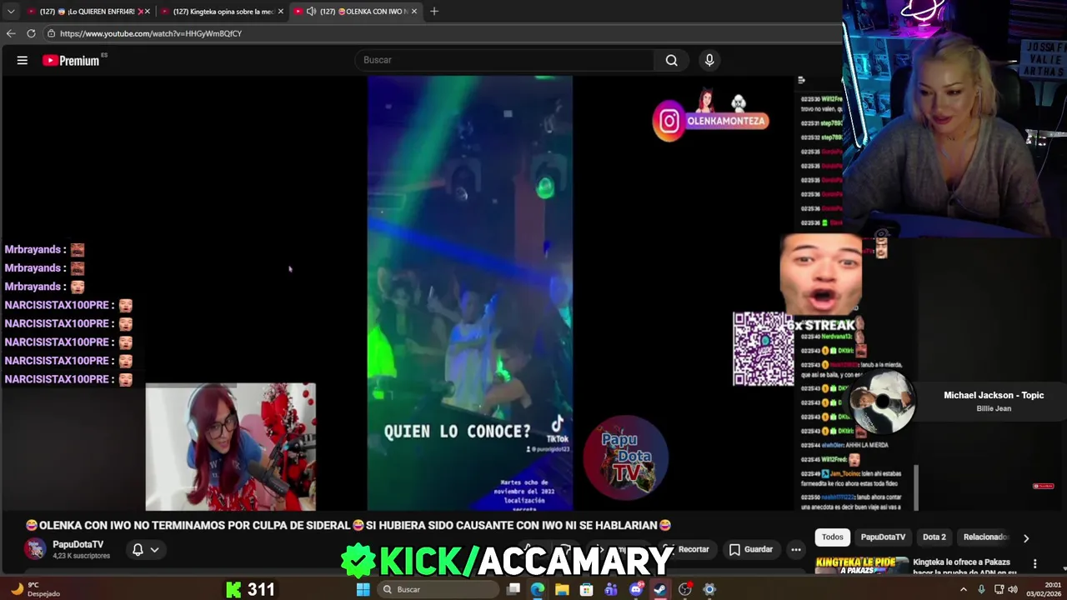The image size is (1067, 600).
Task: Reload the page with refresh icon
Action: tap(31, 33)
